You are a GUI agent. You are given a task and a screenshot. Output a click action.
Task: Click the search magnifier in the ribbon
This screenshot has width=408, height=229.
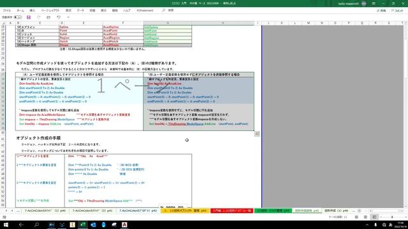click(164, 10)
